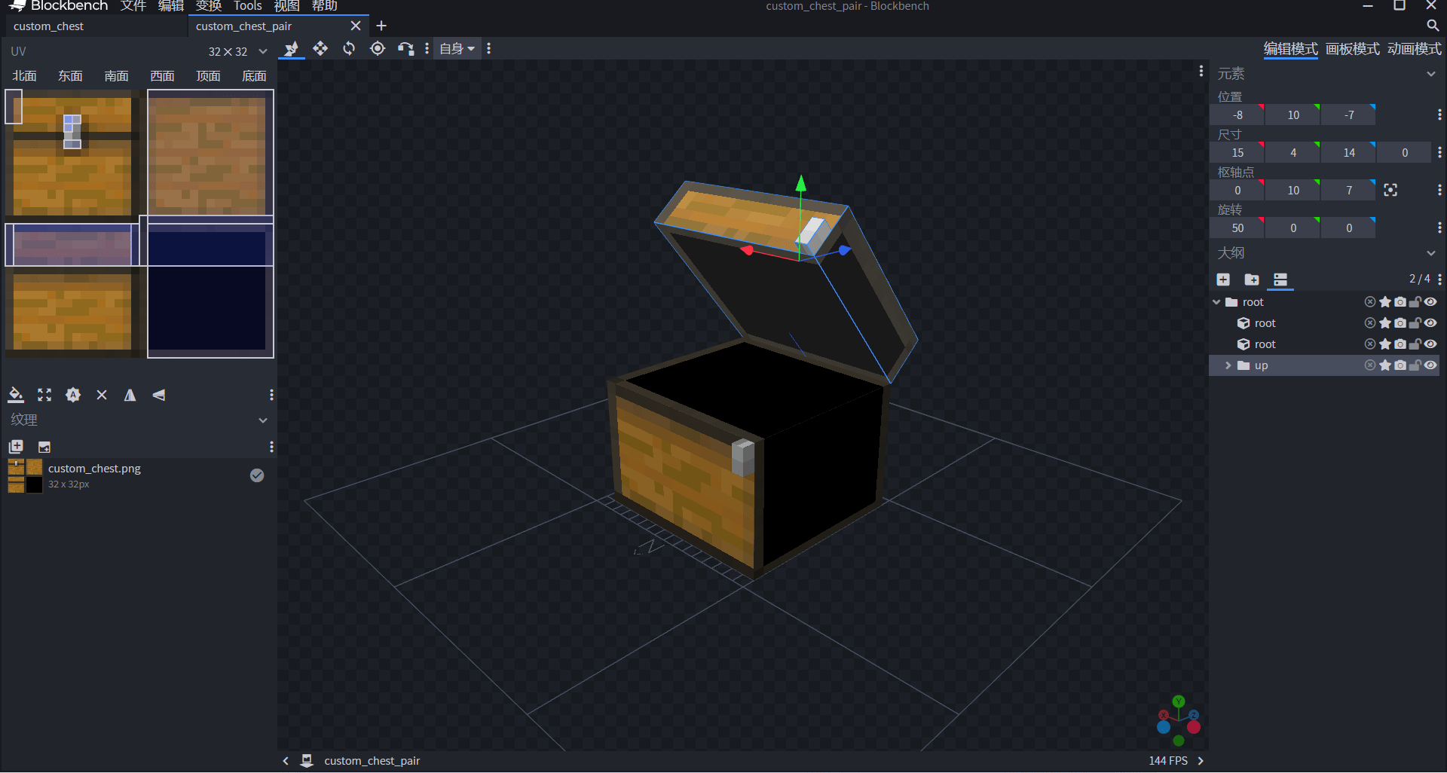Image resolution: width=1447 pixels, height=773 pixels.
Task: Select the Resize tool in toolbar
Action: coord(320,49)
